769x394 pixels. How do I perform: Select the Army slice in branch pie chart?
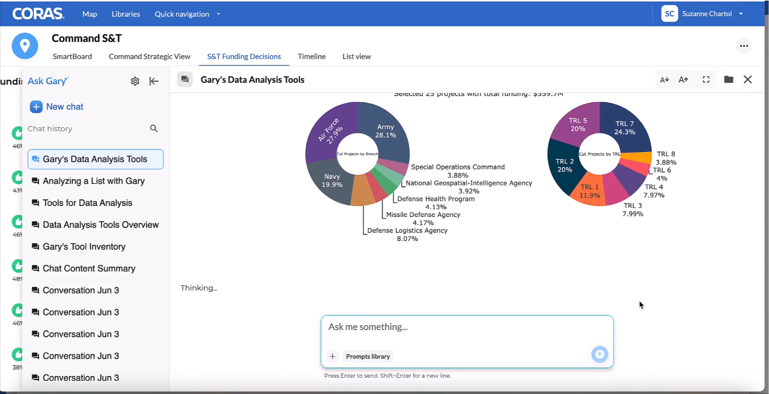[385, 131]
